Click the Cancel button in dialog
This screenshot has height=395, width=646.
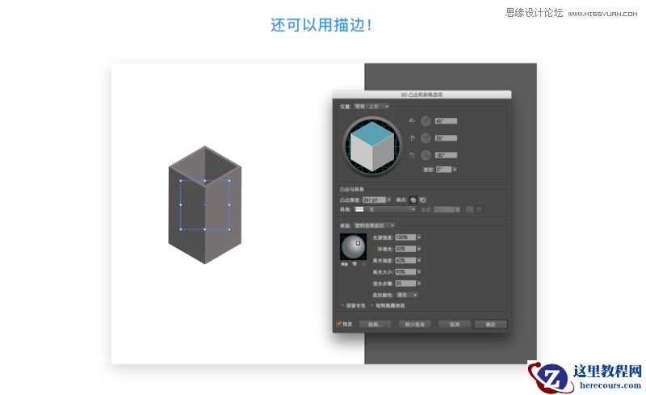455,325
